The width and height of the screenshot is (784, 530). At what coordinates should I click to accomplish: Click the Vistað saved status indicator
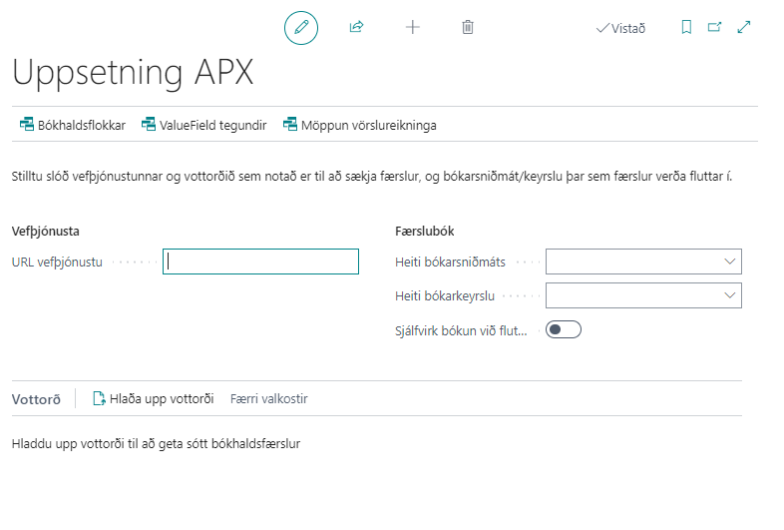(x=620, y=28)
